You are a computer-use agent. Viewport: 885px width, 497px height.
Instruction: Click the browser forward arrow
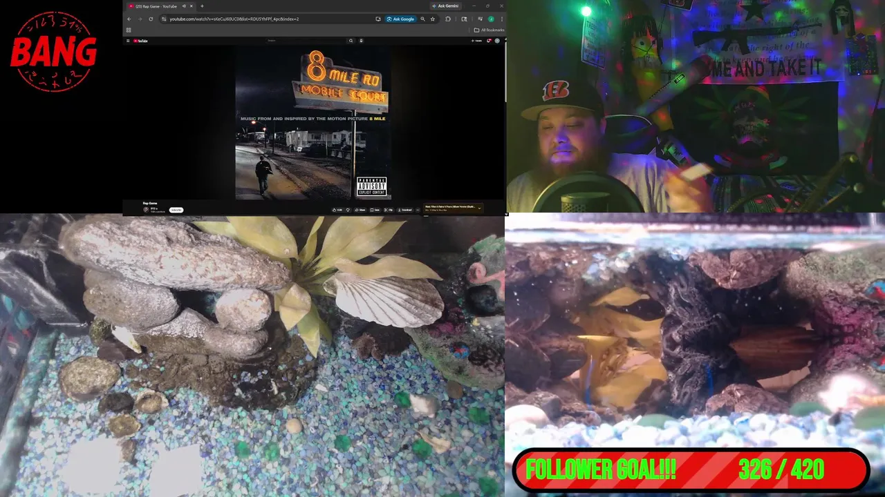140,19
